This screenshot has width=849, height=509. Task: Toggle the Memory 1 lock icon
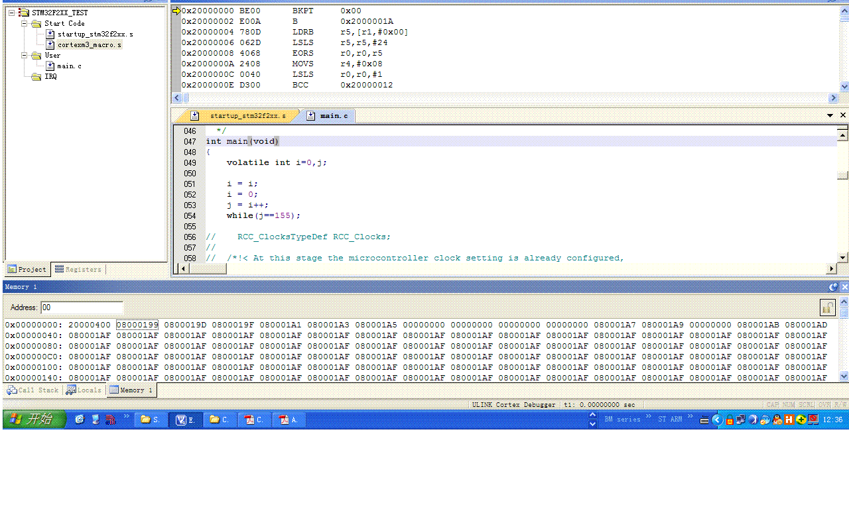827,308
